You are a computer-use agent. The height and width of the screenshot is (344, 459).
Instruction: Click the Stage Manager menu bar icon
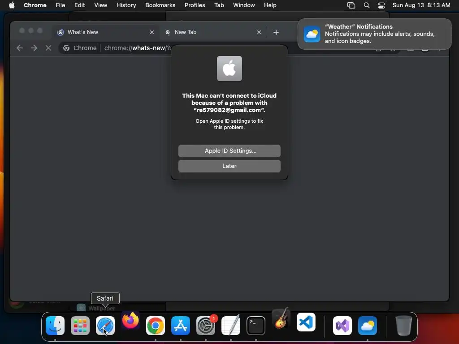tap(351, 5)
